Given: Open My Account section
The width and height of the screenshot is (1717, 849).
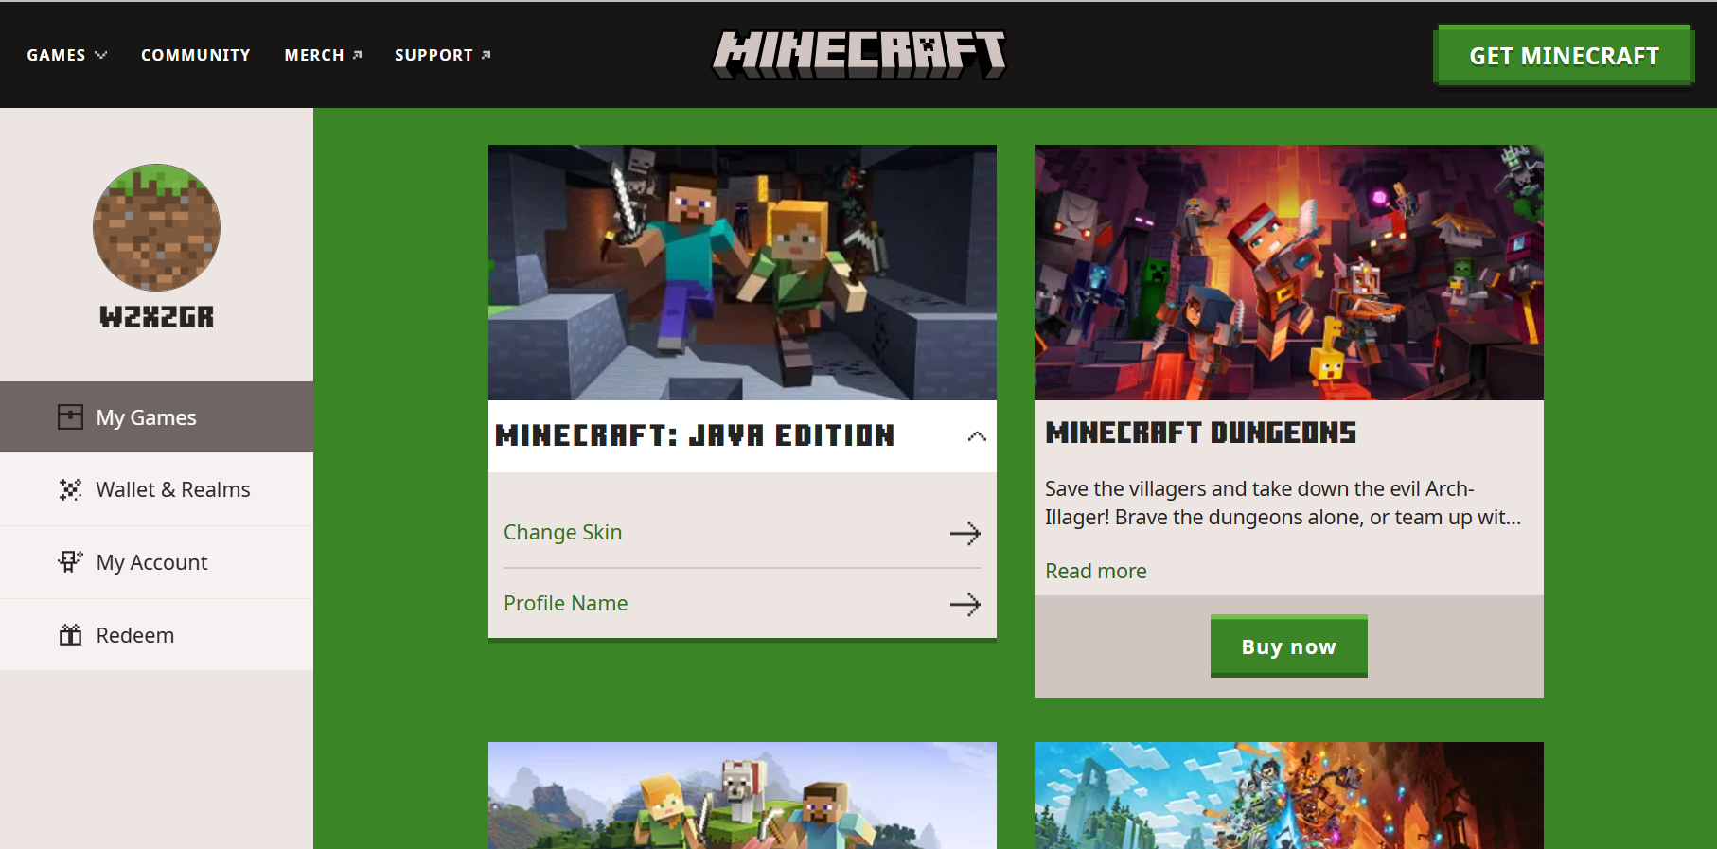Looking at the screenshot, I should [x=157, y=562].
